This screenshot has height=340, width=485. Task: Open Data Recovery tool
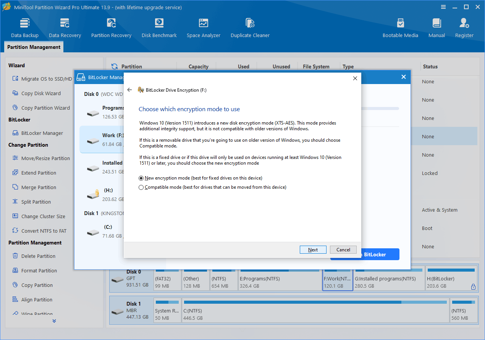(x=65, y=28)
